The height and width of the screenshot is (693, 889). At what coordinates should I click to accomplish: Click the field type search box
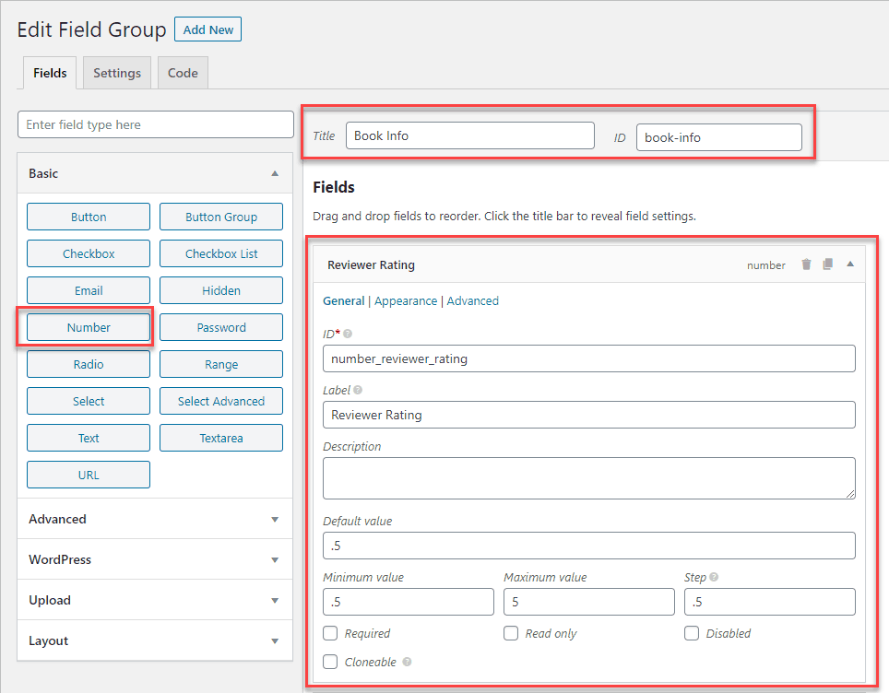click(x=155, y=124)
